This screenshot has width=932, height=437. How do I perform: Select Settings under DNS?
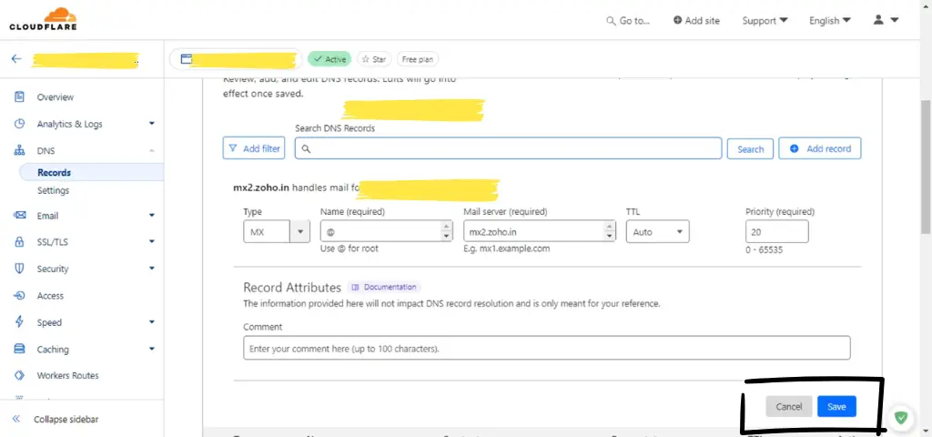[x=53, y=190]
